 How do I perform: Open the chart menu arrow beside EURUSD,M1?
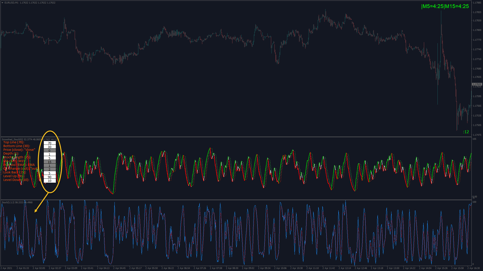(2, 3)
